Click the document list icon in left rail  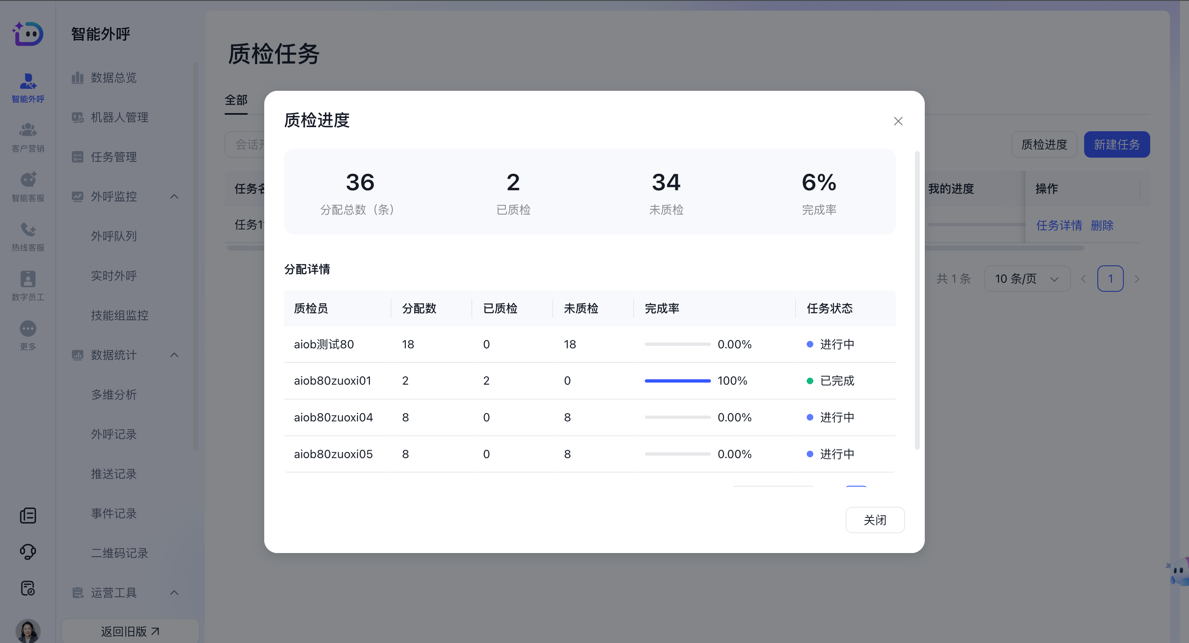coord(28,516)
